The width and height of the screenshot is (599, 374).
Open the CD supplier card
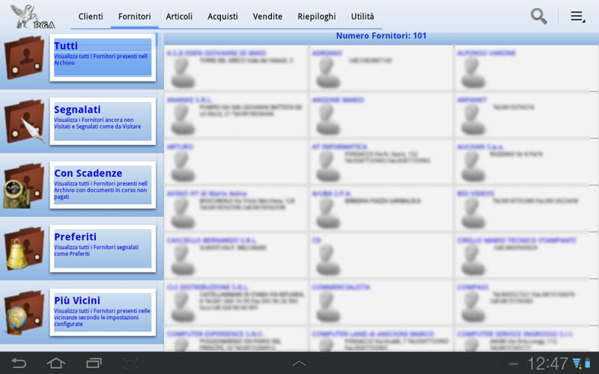point(381,255)
